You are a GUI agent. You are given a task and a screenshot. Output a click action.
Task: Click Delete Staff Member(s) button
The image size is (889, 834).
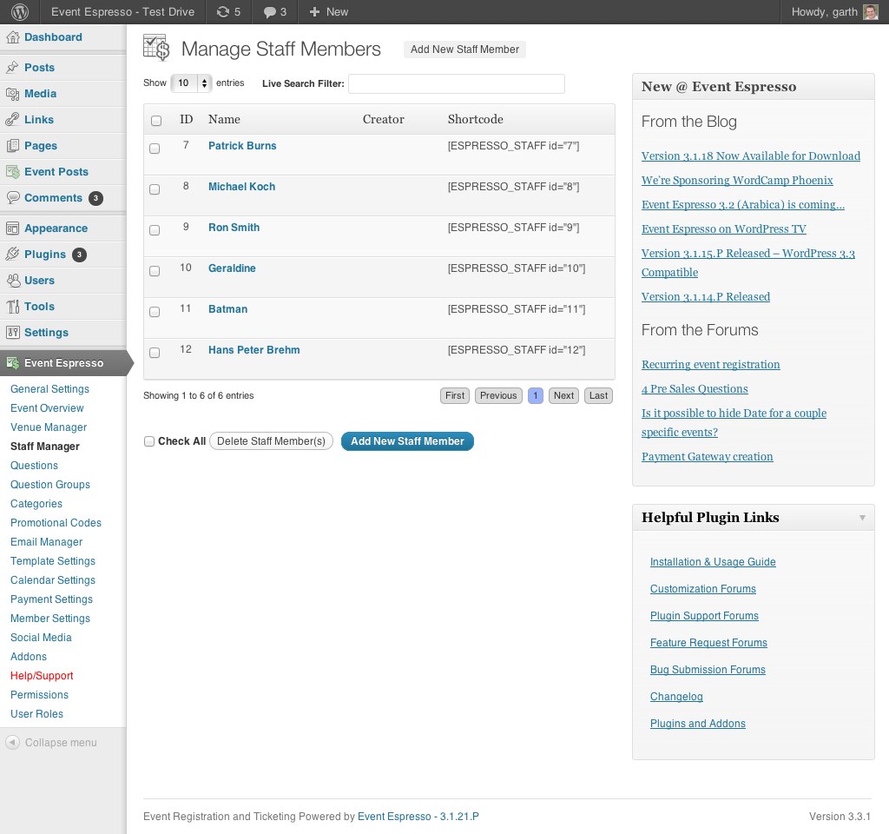(271, 441)
